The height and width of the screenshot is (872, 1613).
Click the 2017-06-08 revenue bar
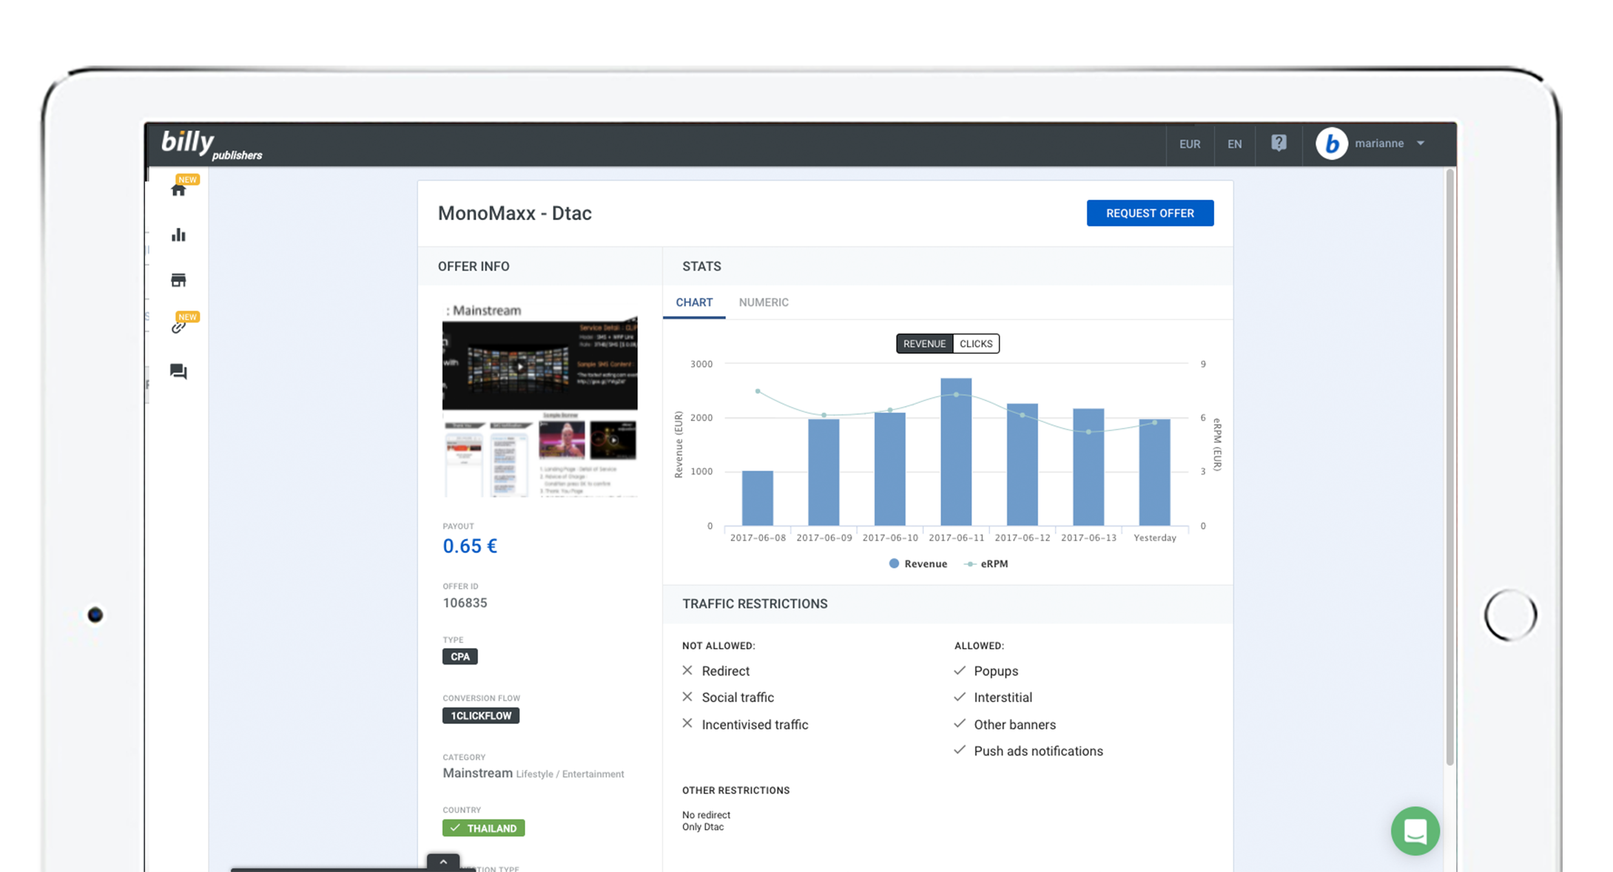click(758, 498)
